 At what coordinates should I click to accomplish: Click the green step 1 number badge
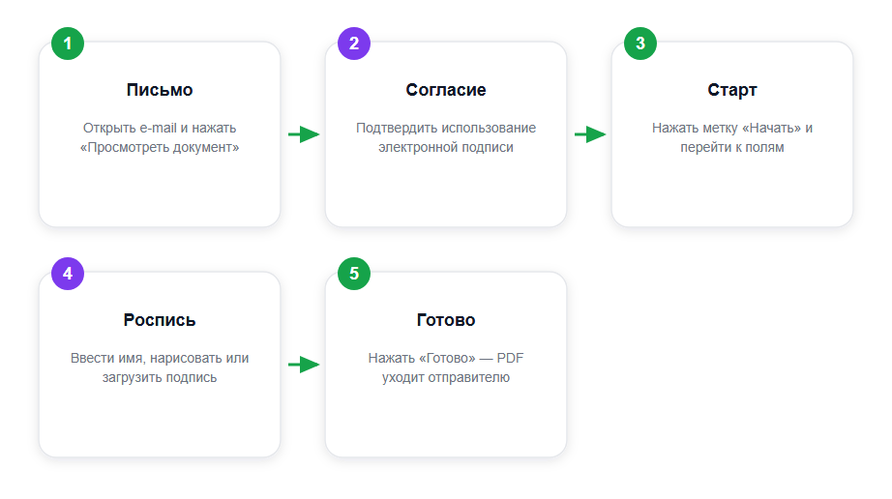tap(68, 44)
